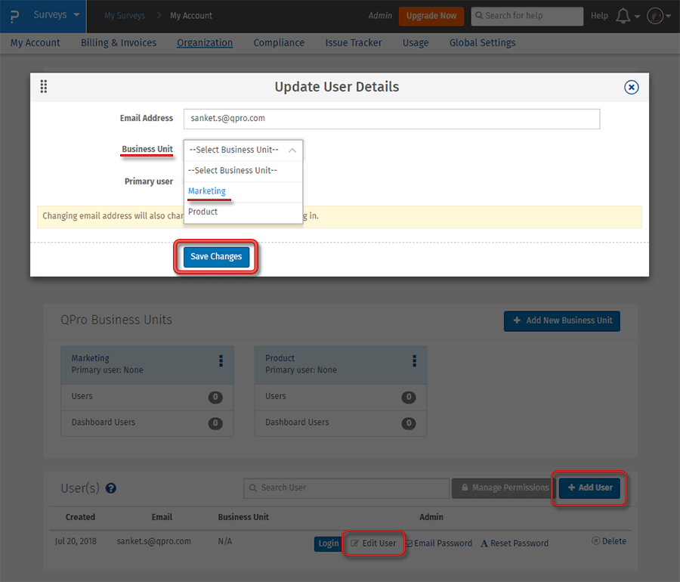680x582 pixels.
Task: Click Marketing Dashboard Users count badge
Action: [x=215, y=423]
